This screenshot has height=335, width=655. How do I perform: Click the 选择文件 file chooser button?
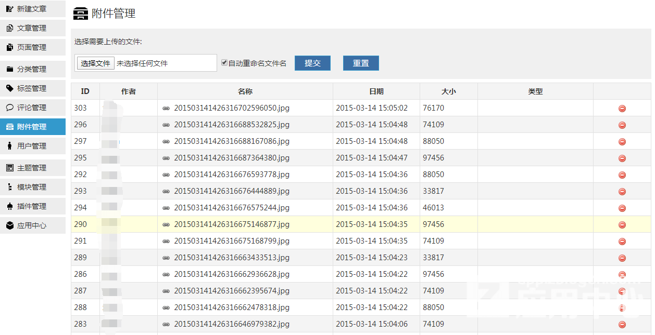(x=95, y=63)
